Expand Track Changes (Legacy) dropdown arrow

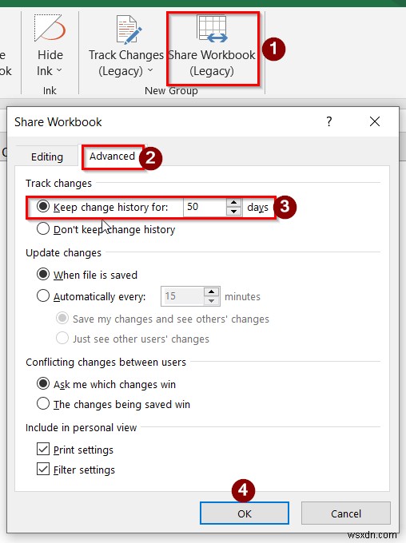coord(149,70)
